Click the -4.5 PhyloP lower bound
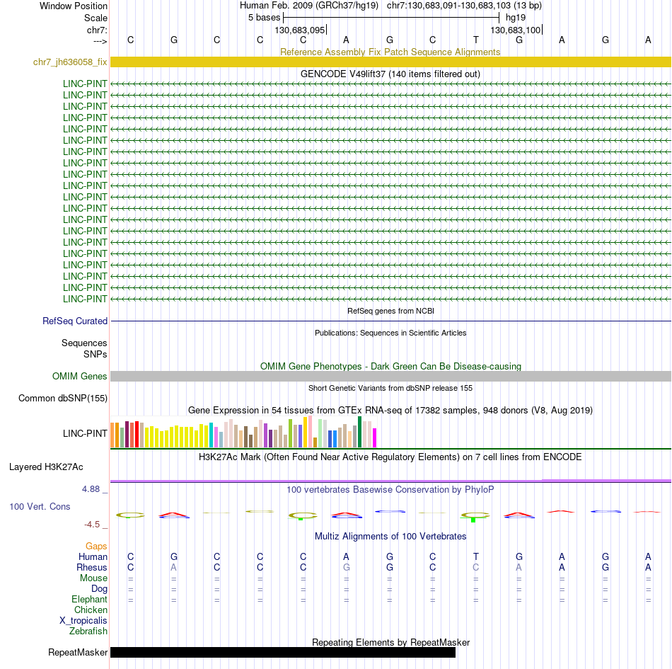The width and height of the screenshot is (672, 669). (x=92, y=524)
